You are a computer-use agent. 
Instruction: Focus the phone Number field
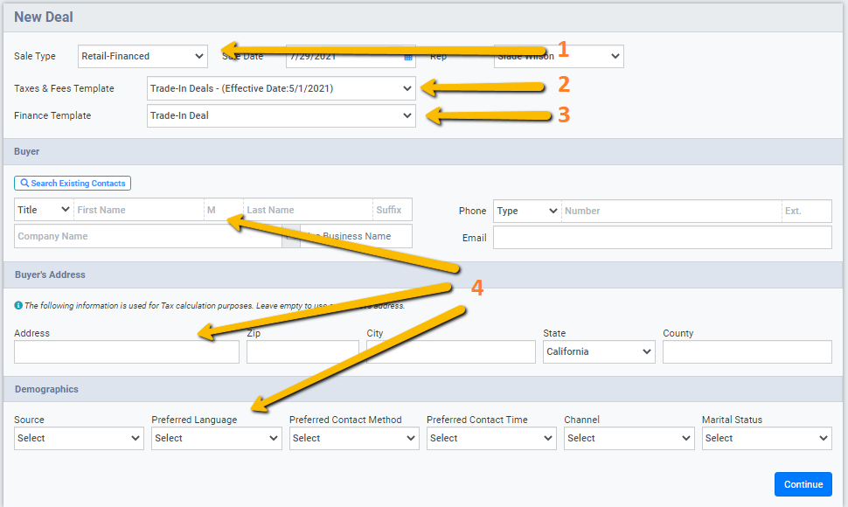coord(671,211)
